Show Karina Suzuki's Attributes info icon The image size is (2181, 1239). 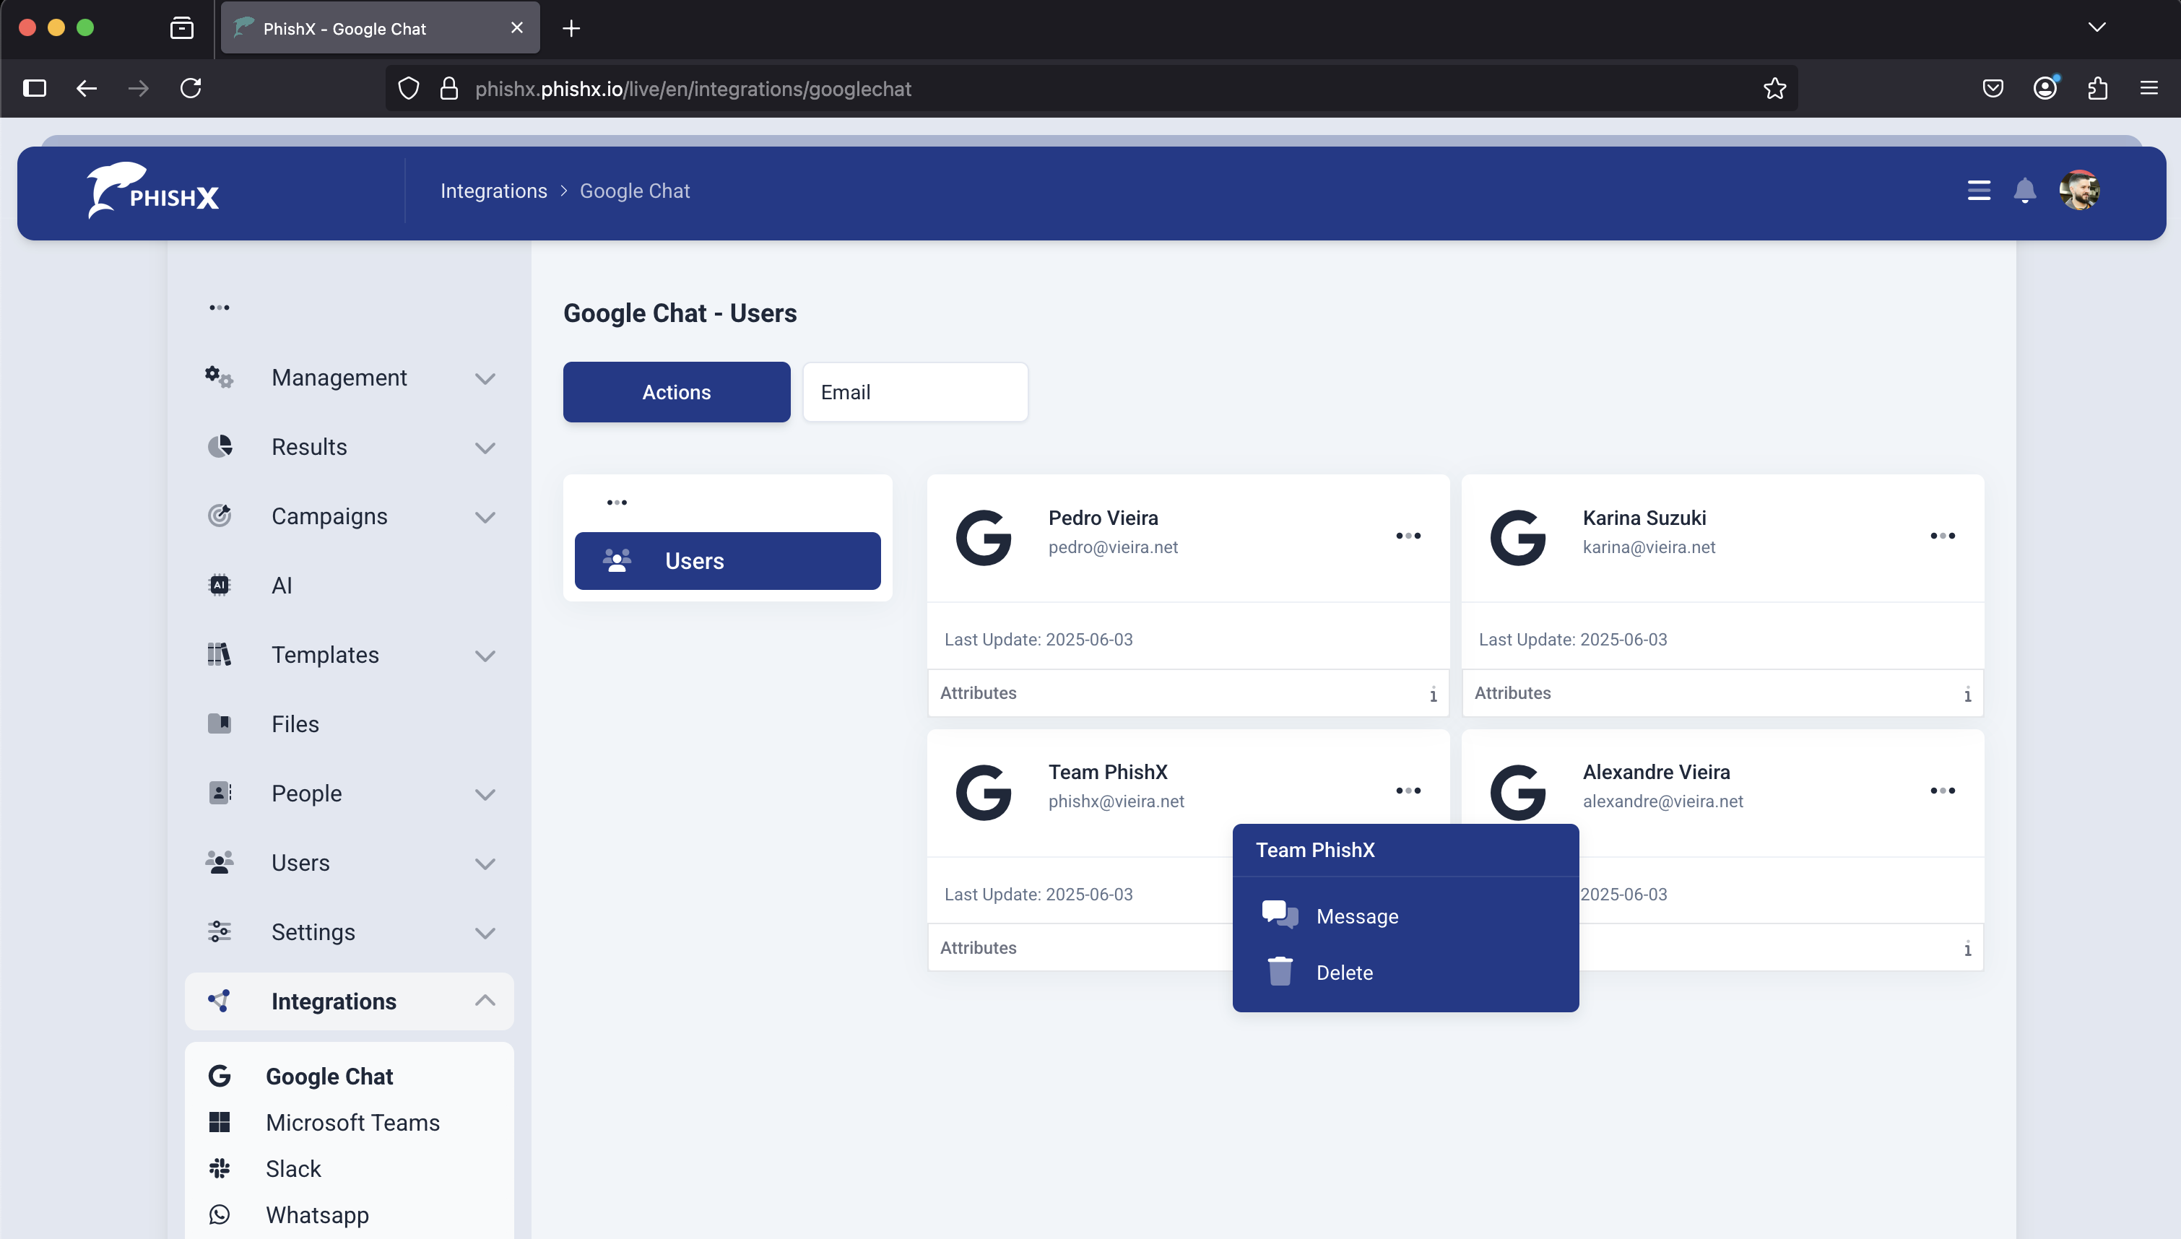click(1967, 695)
